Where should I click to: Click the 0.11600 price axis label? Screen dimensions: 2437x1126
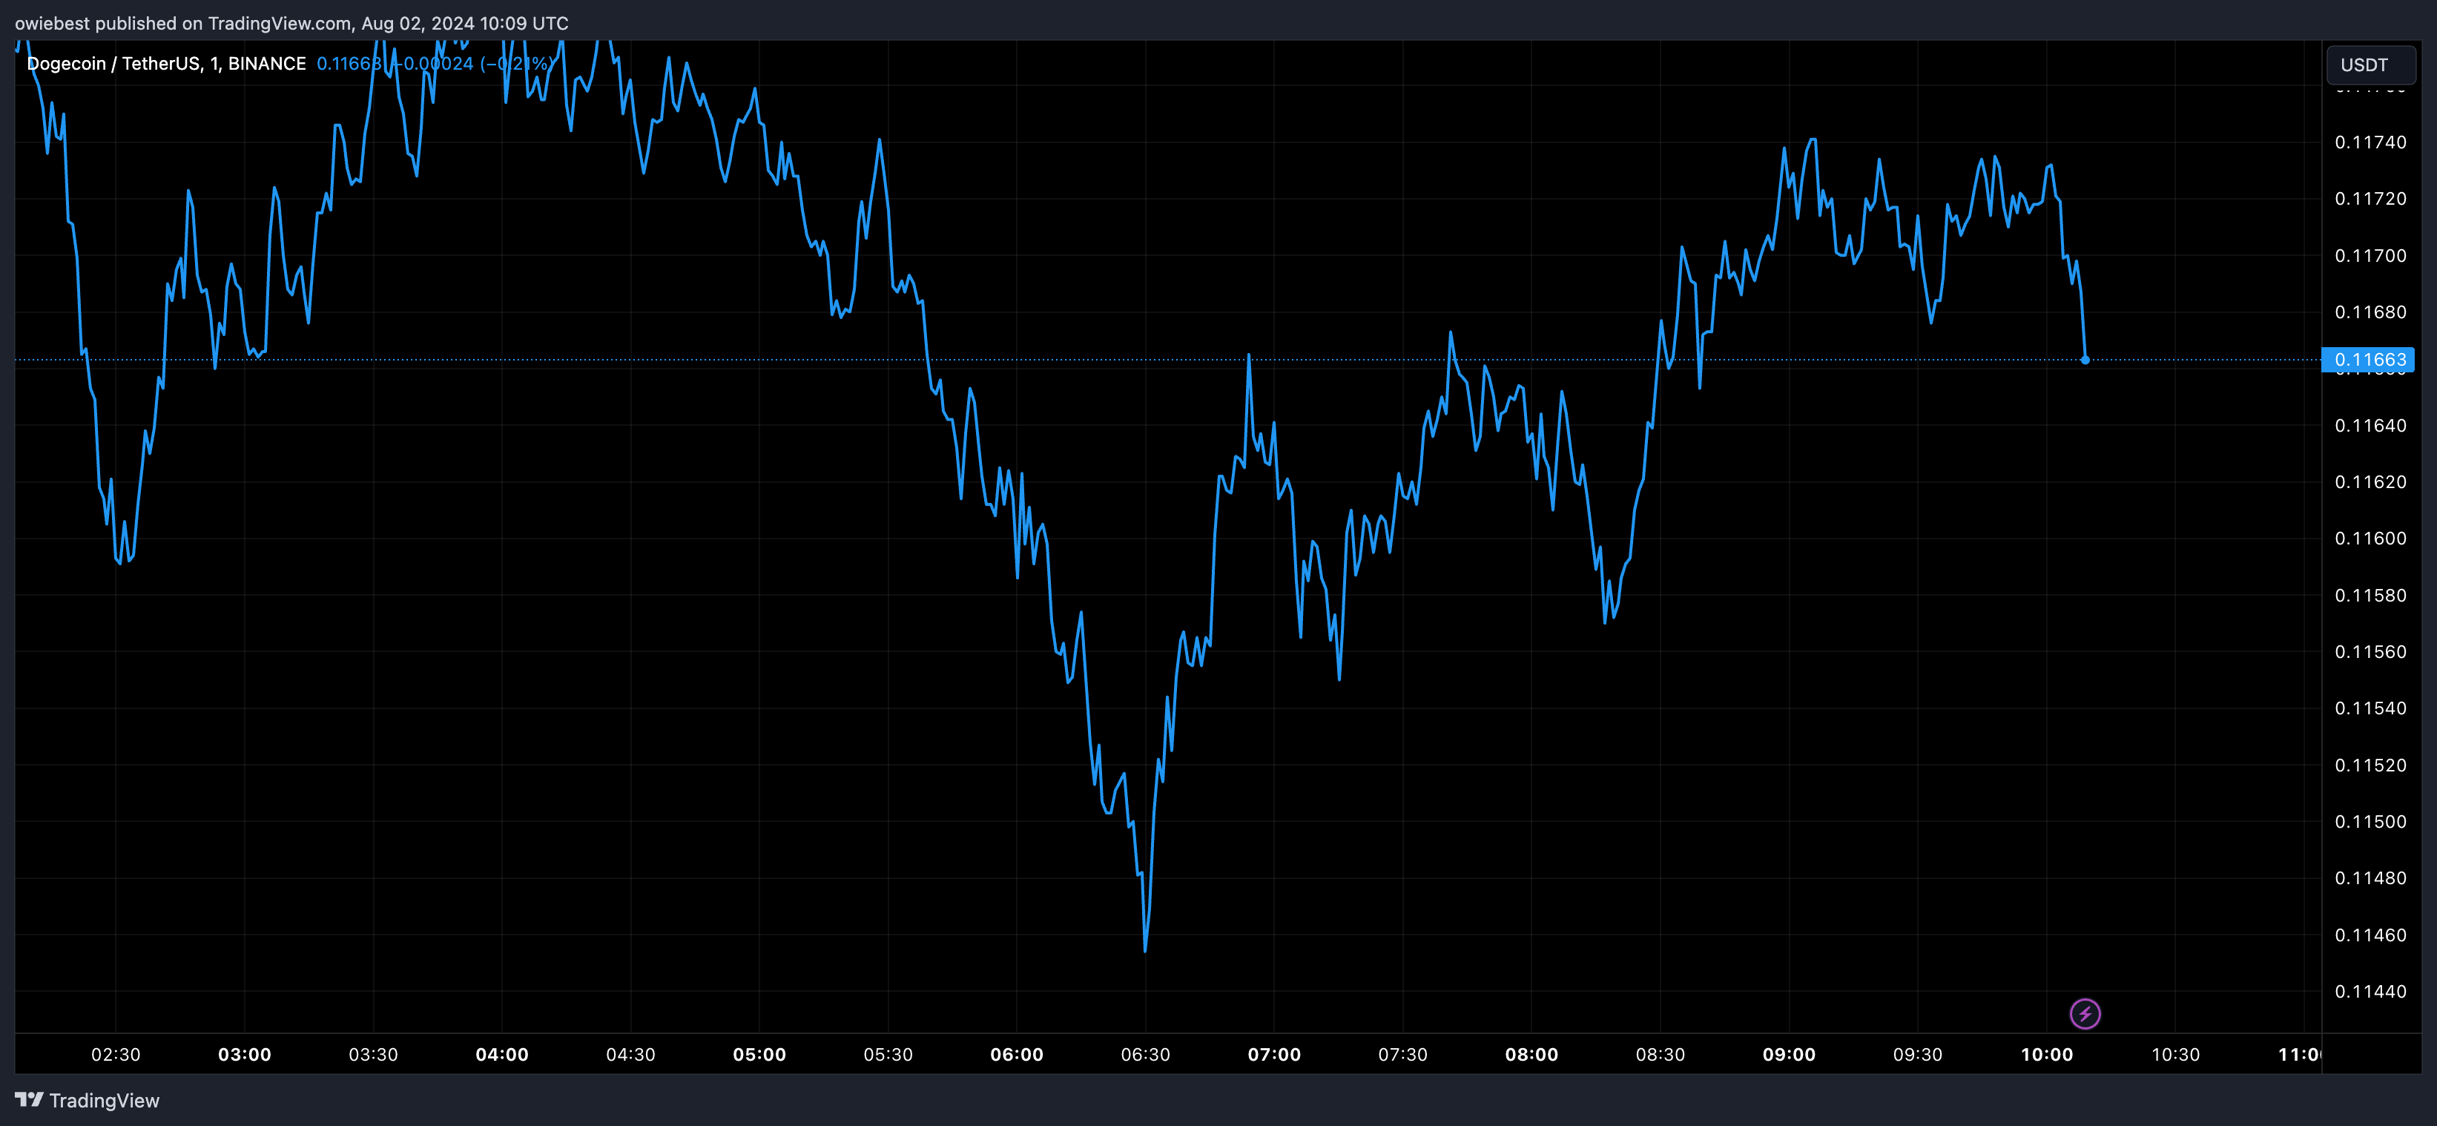point(2370,539)
